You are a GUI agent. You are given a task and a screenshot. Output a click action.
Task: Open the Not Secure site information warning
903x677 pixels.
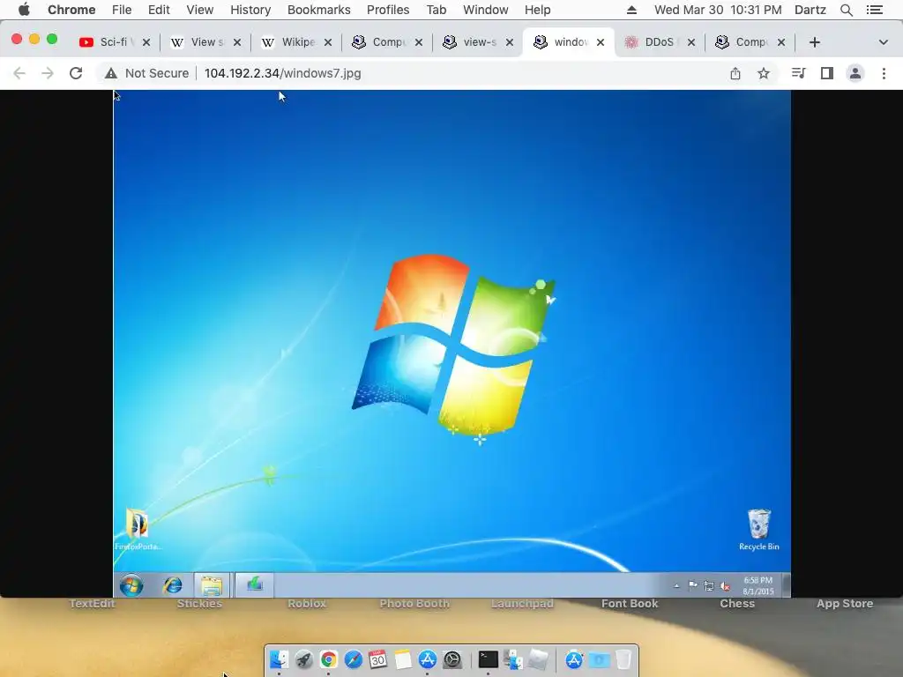click(x=147, y=73)
